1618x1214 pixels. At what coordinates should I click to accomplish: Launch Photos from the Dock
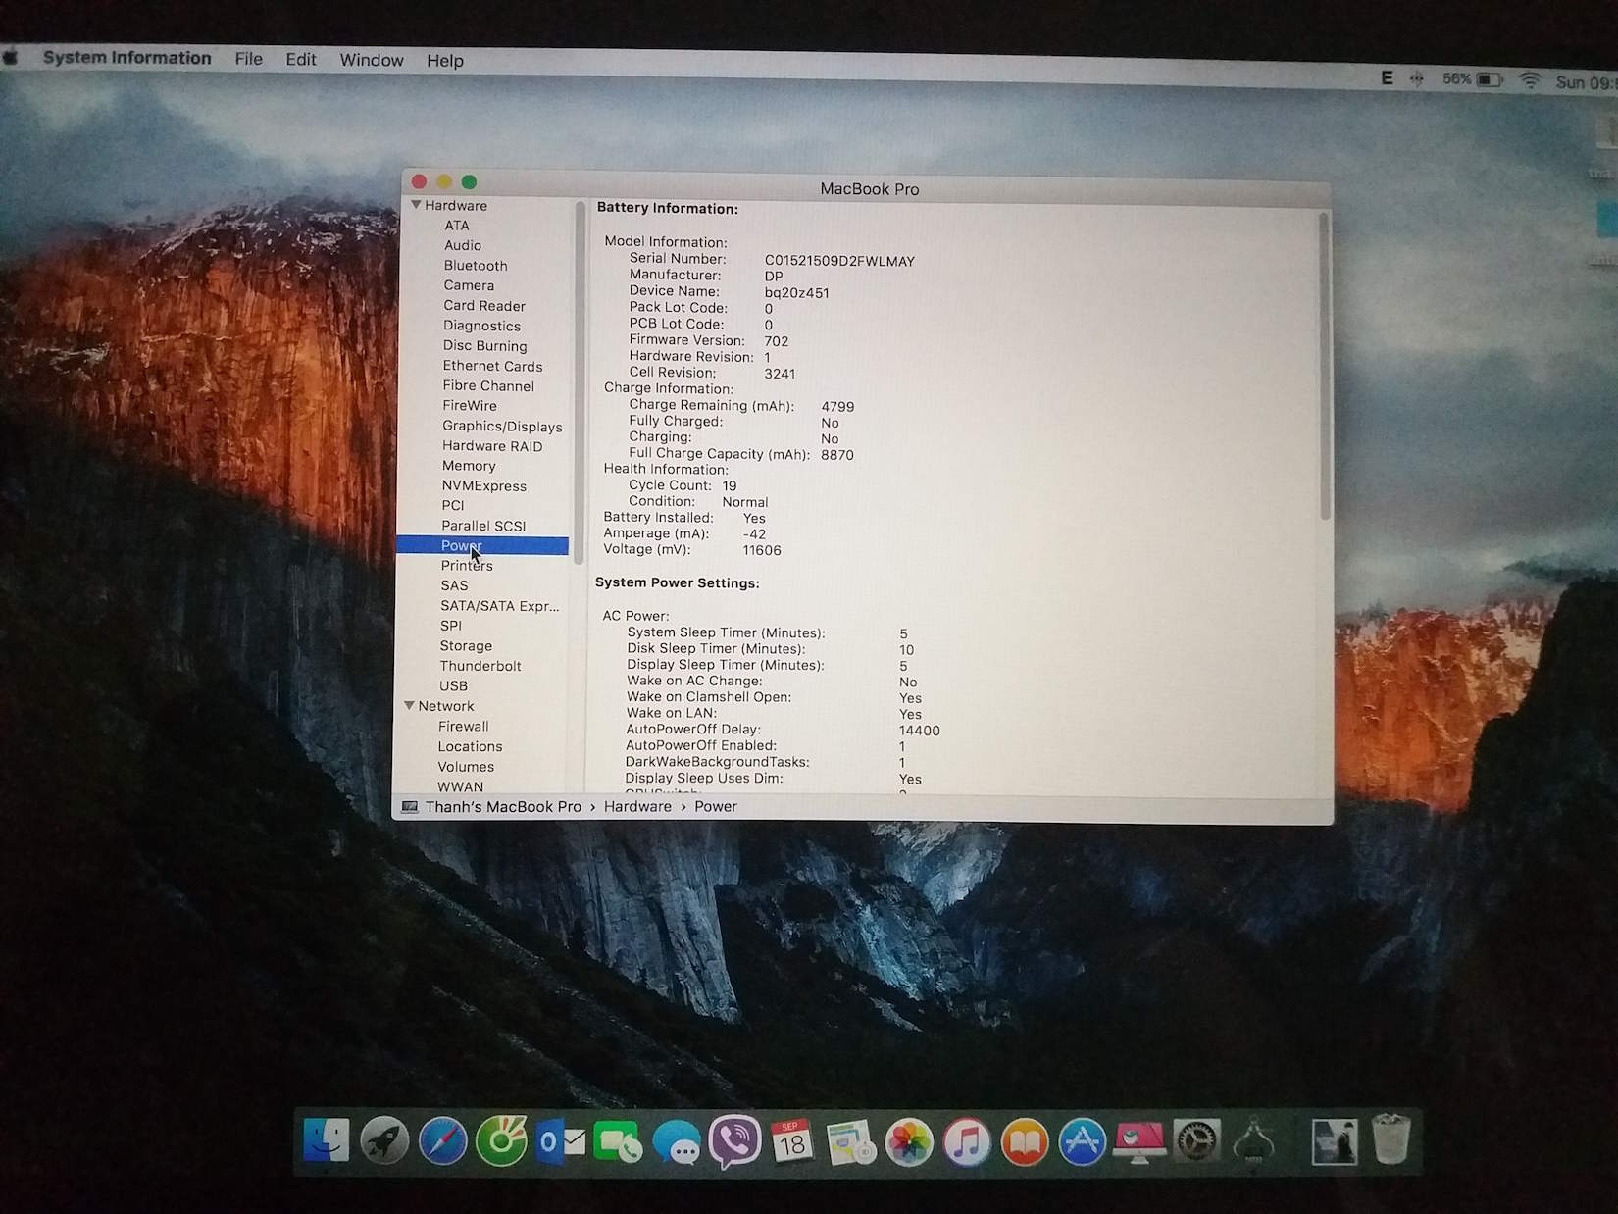(909, 1143)
